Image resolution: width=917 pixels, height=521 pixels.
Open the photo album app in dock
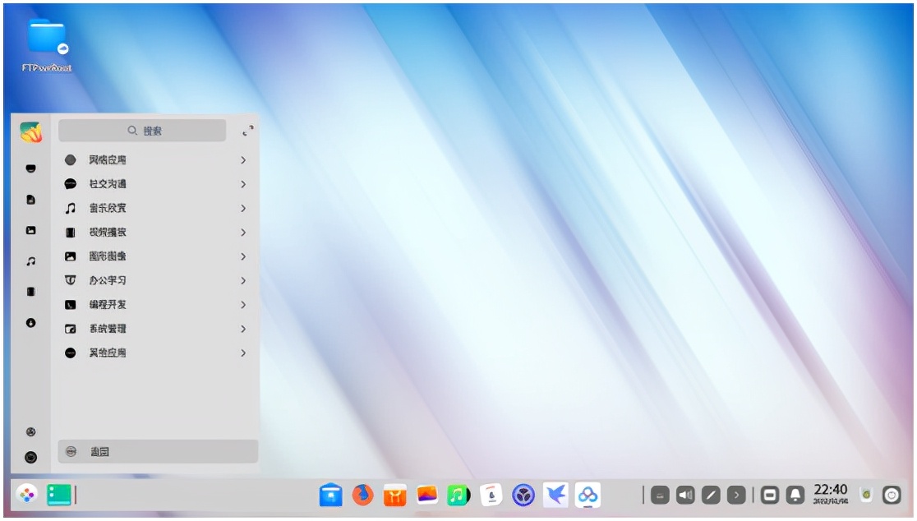pyautogui.click(x=426, y=495)
